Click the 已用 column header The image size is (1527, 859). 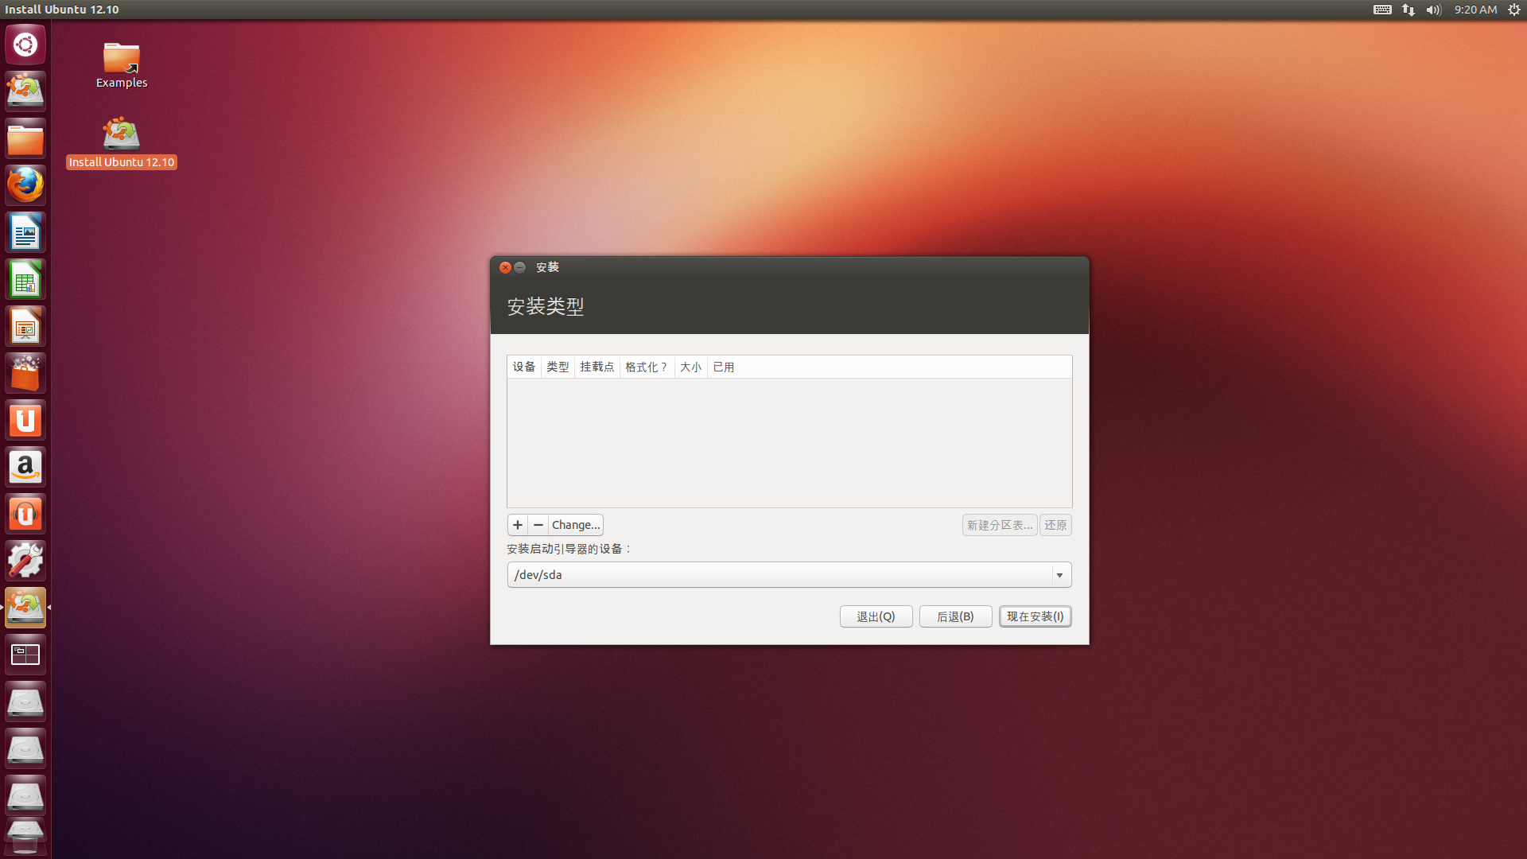(724, 367)
